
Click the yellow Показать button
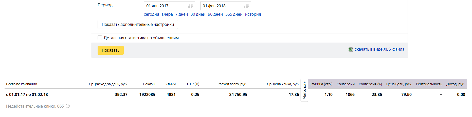click(x=111, y=50)
